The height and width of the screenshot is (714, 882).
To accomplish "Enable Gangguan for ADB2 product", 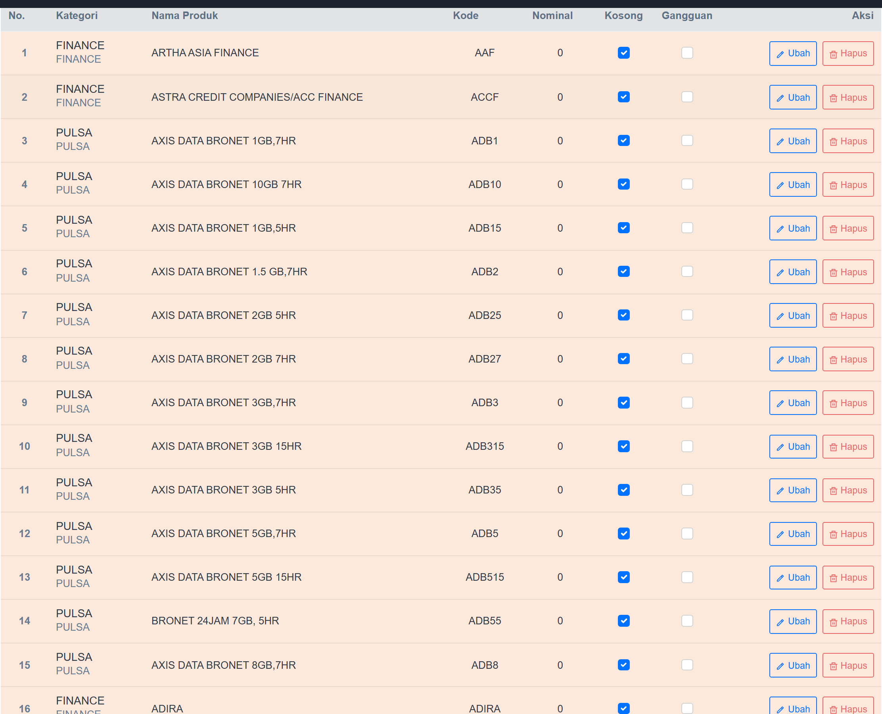I will click(687, 271).
